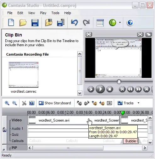Image resolution: width=155 pixels, height=159 pixels.
Task: Click the 0:00:12.00 timeline ruler mark
Action: pos(65,112)
